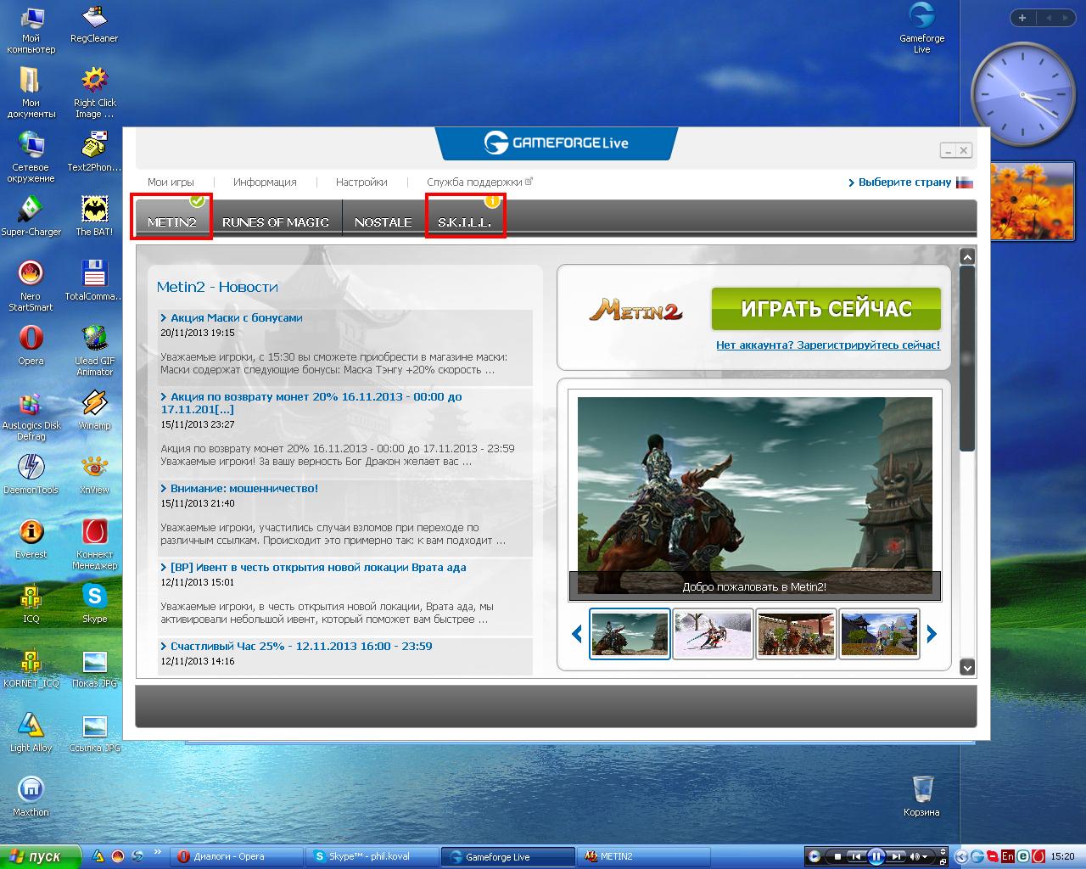Pause playback in taskbar media player
This screenshot has height=869, width=1086.
[876, 856]
